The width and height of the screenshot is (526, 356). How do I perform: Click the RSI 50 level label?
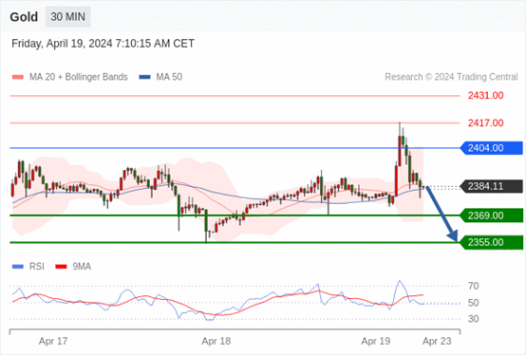pos(474,303)
